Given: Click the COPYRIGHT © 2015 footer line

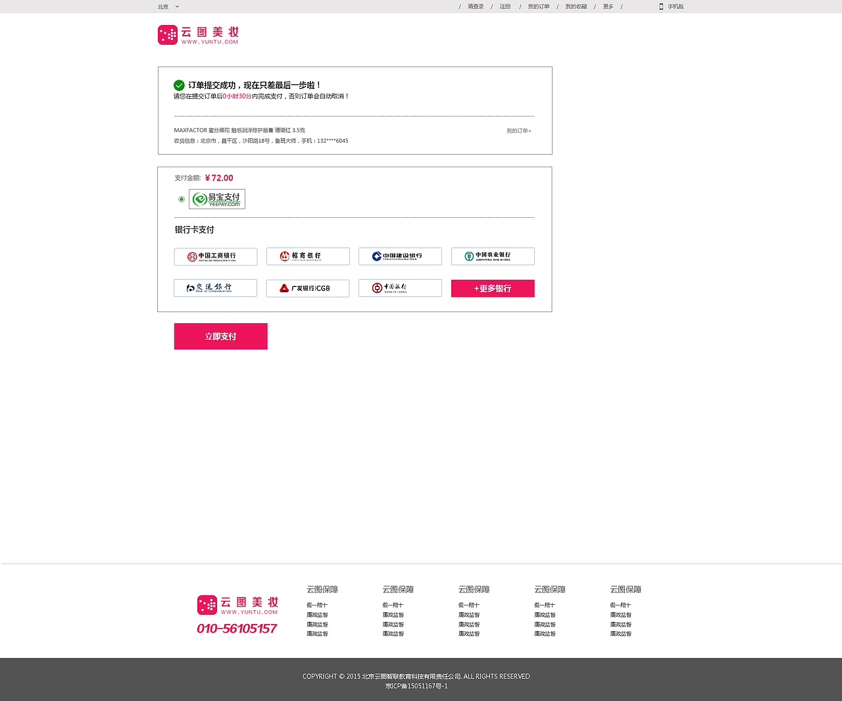Looking at the screenshot, I should click(x=416, y=676).
